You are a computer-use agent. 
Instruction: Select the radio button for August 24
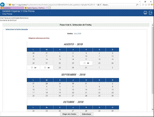(x=84, y=63)
